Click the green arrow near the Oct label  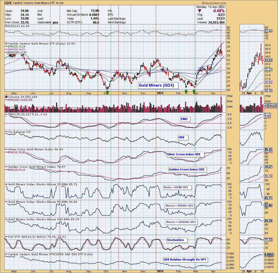[x=107, y=92]
